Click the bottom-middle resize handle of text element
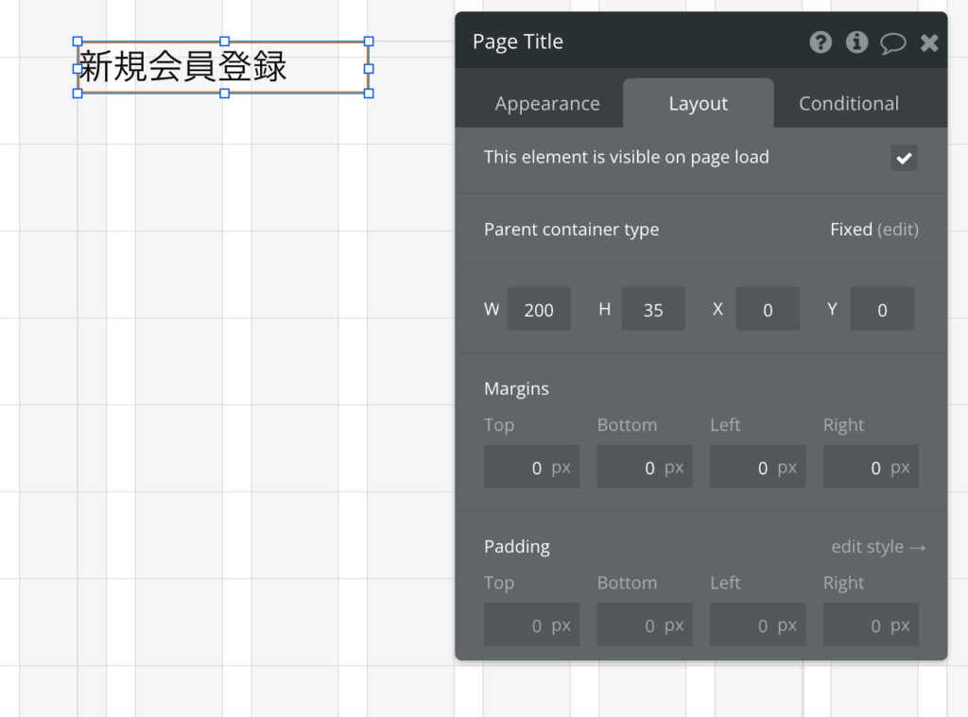The width and height of the screenshot is (968, 717). pyautogui.click(x=225, y=94)
